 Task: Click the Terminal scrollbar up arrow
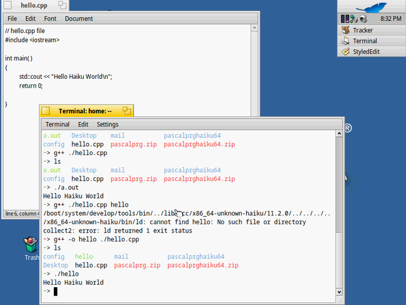pyautogui.click(x=339, y=133)
